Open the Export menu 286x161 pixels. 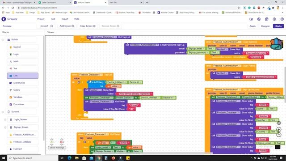(65, 19)
